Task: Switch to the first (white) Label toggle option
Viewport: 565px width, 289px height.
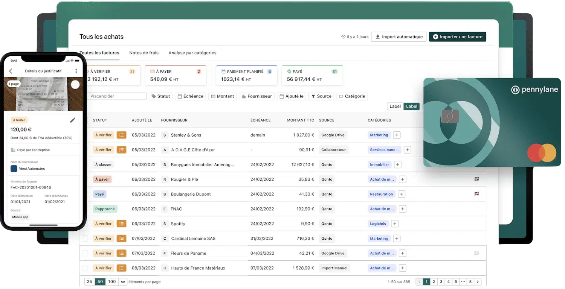Action: (x=395, y=106)
